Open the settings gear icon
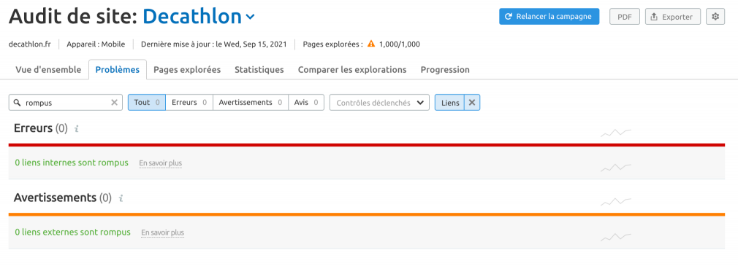Image resolution: width=738 pixels, height=266 pixels. click(715, 17)
